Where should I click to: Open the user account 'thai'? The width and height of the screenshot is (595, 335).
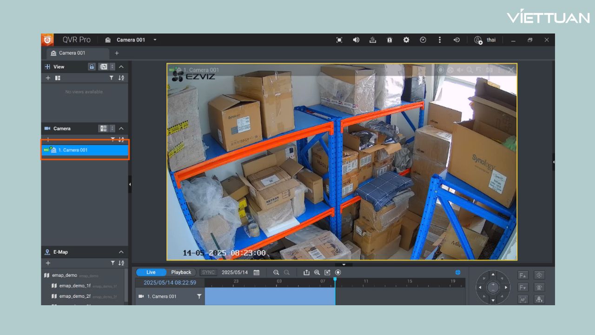(x=485, y=40)
